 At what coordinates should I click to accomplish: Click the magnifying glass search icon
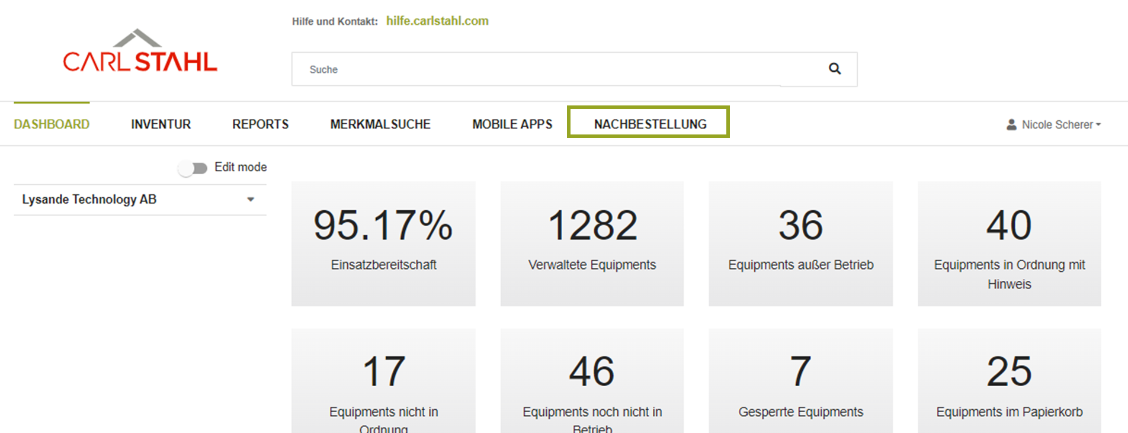click(834, 69)
